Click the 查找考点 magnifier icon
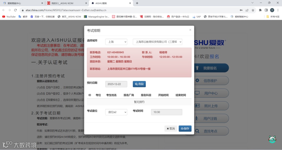 click(197, 131)
